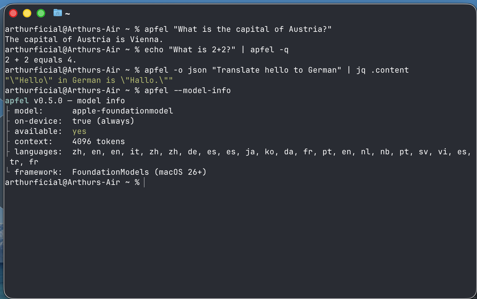Click the tilde window title
Viewport: 477px width, 299px height.
point(67,14)
